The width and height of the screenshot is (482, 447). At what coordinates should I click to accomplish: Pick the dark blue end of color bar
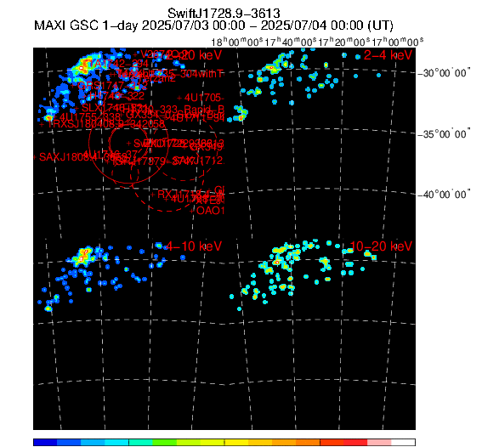pos(45,443)
